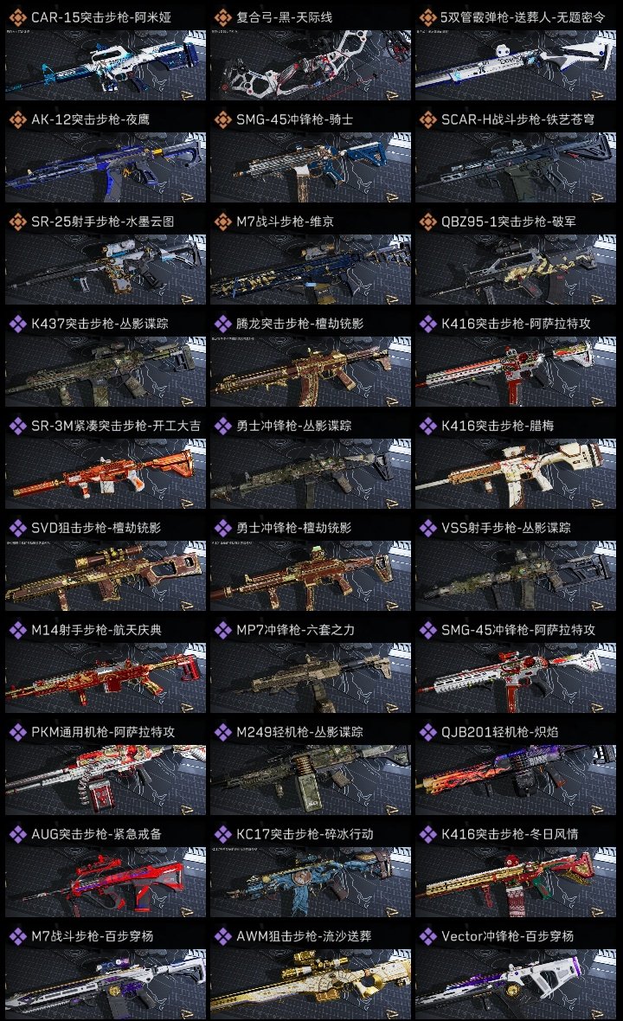Click the SVD狙击步枪-檀劫铳影 label
This screenshot has height=1021, width=623.
pyautogui.click(x=96, y=528)
